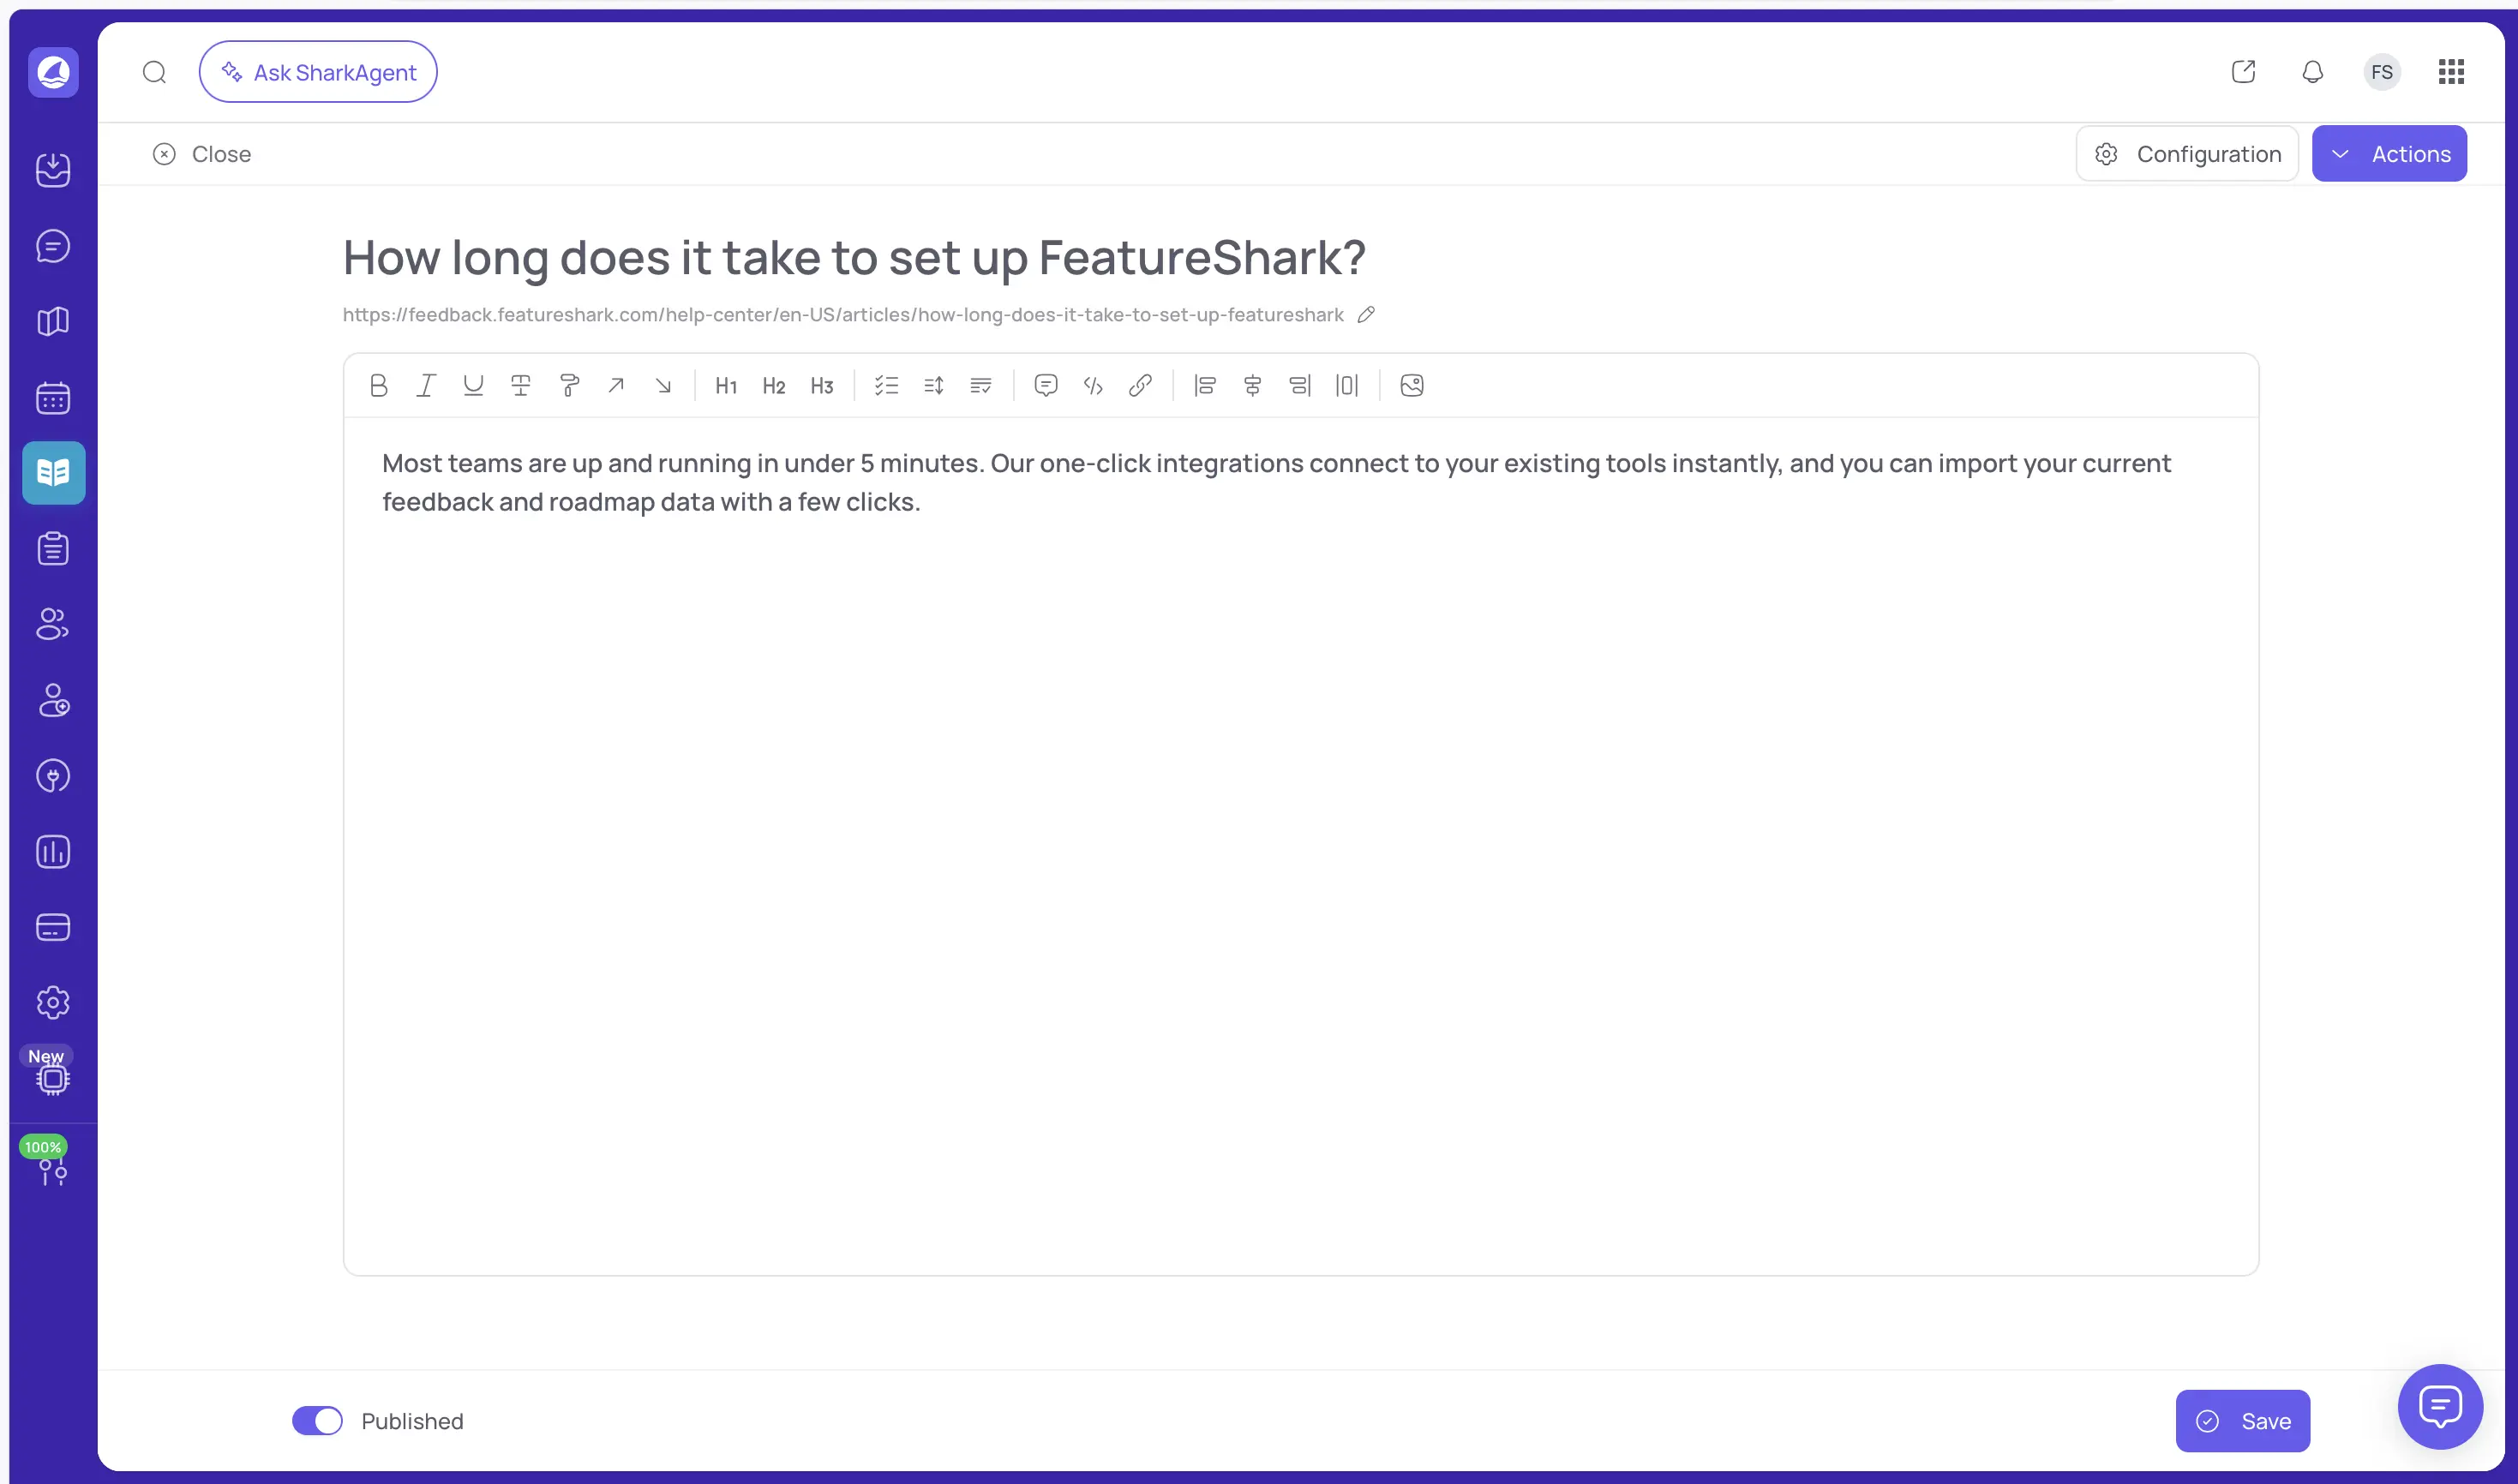Click the search magnifier icon
The image size is (2518, 1484).
click(154, 72)
